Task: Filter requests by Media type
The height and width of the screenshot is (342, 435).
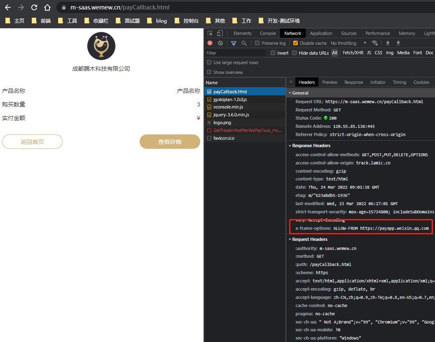Action: click(403, 53)
